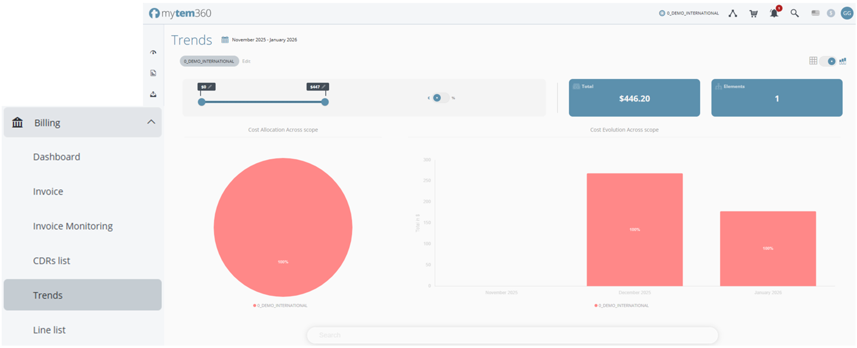The image size is (857, 348).
Task: Open the hierarchy tree icon in header
Action: tap(732, 14)
